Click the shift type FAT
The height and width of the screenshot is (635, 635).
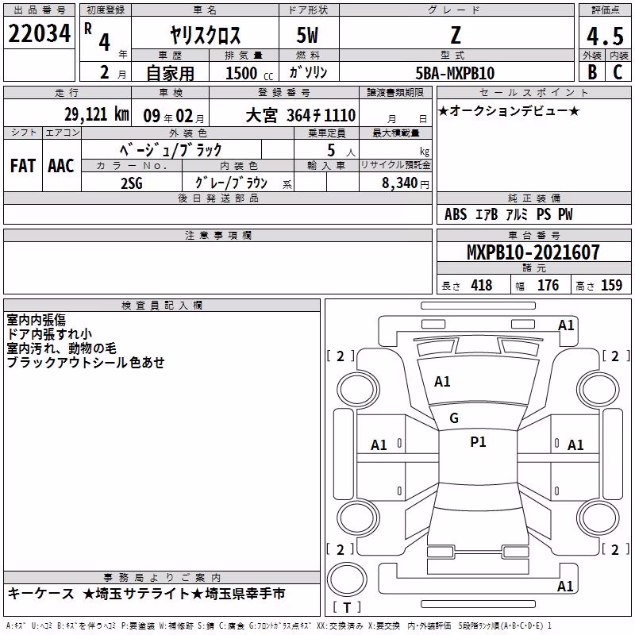pos(23,166)
